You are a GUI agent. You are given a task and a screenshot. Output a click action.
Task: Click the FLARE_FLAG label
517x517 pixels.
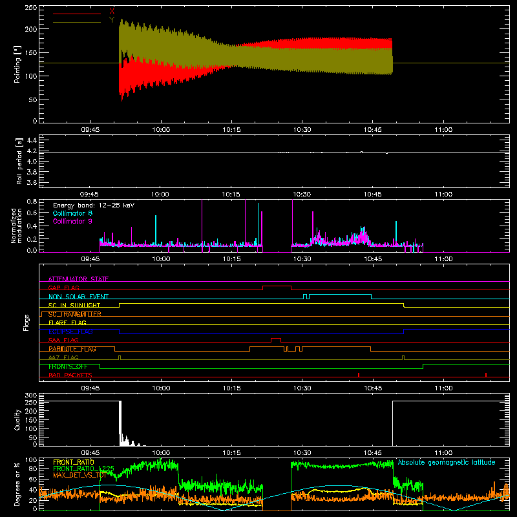coord(67,322)
